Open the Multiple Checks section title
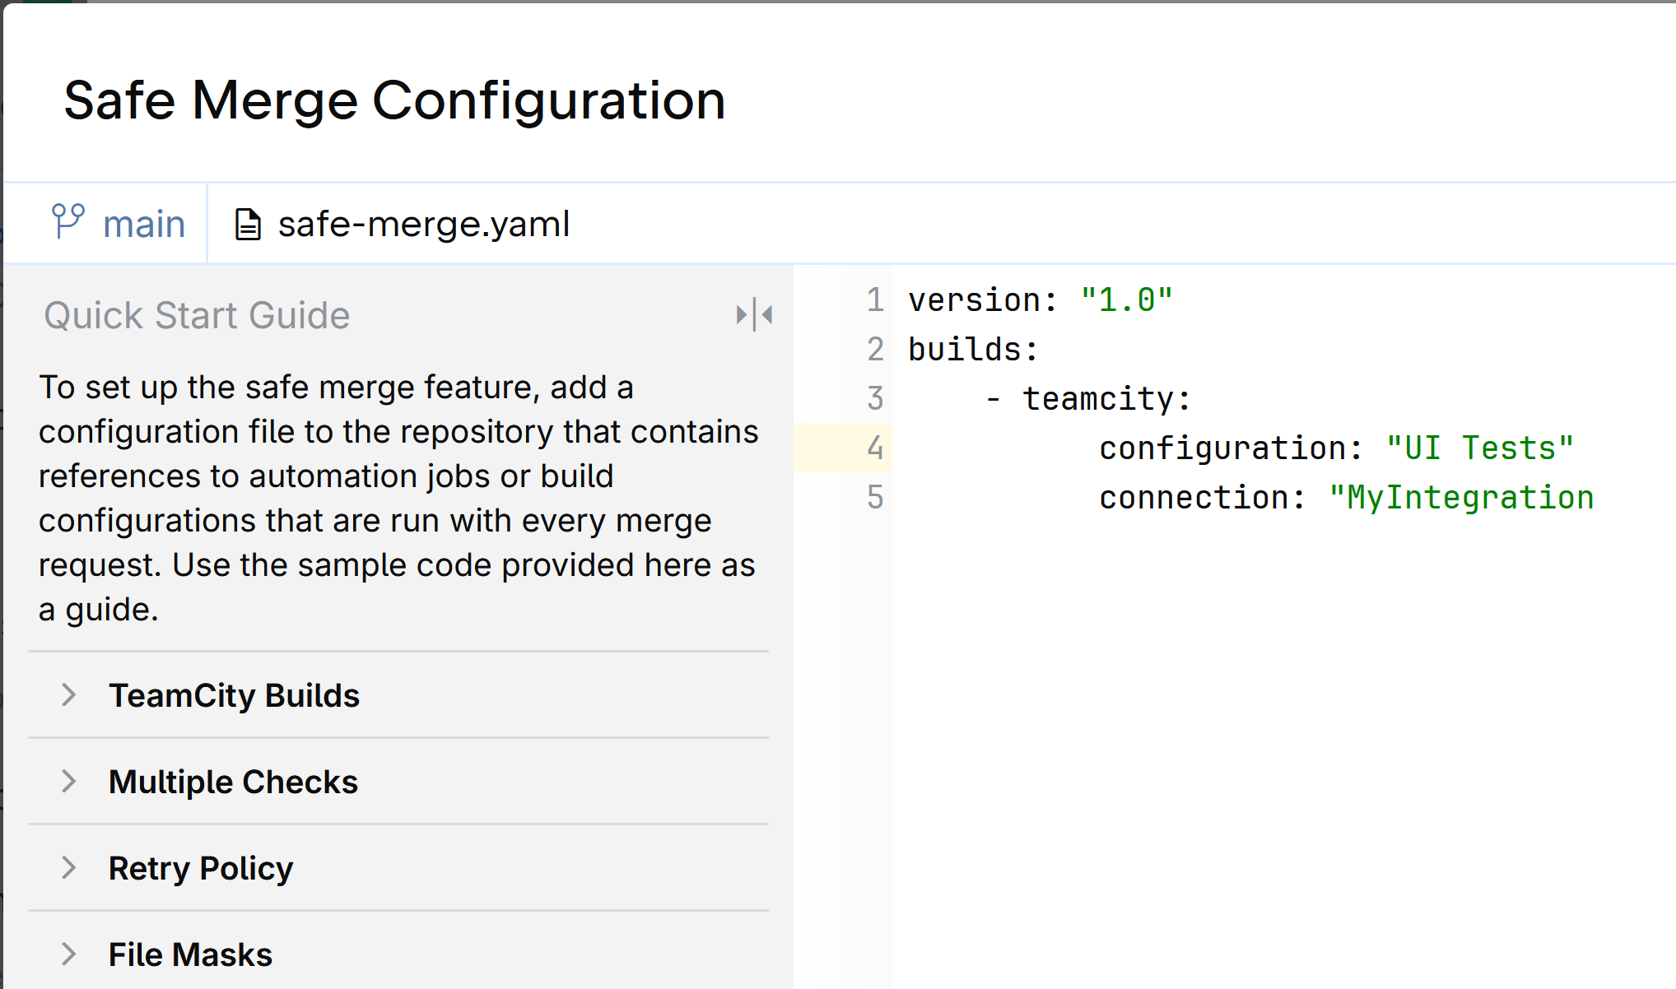Screen dimensions: 1676x989 click(233, 782)
